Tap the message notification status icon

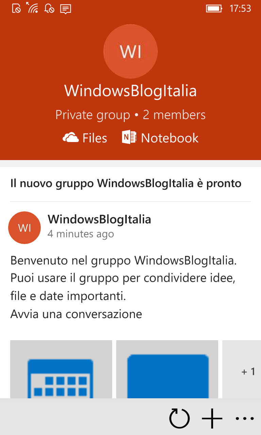click(x=66, y=8)
